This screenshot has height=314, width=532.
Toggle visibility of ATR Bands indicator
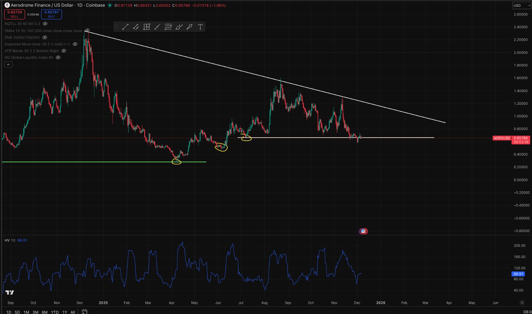pos(64,51)
